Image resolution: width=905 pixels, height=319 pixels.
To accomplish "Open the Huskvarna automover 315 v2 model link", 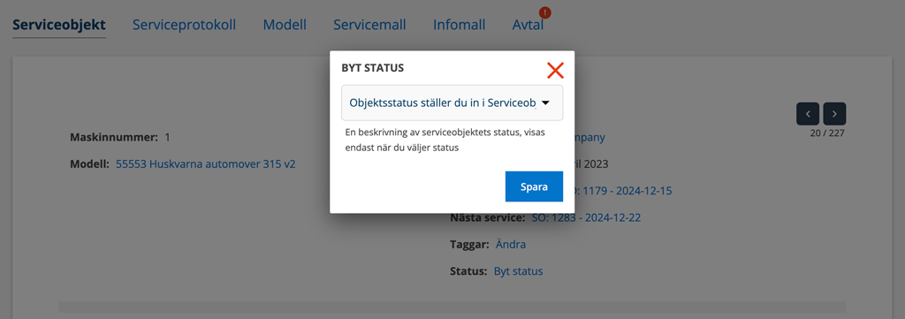I will pyautogui.click(x=205, y=163).
